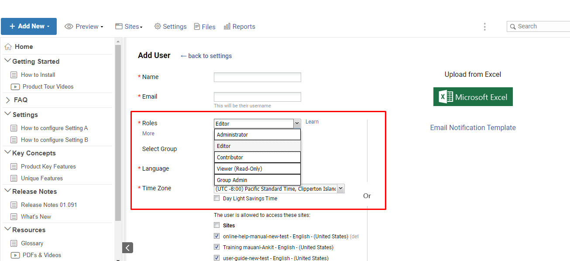Uncheck the Training mauanl-Ankit site checkbox
Image resolution: width=570 pixels, height=261 pixels.
click(217, 247)
